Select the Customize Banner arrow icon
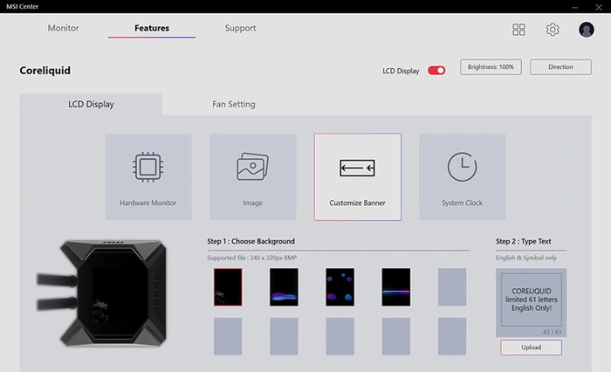Screen dimensions: 611x372 [x=357, y=167]
